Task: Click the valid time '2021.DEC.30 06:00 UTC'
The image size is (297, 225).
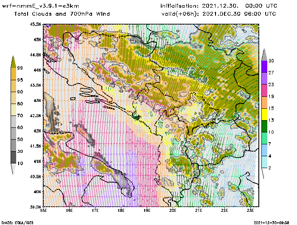Action: tap(239, 14)
